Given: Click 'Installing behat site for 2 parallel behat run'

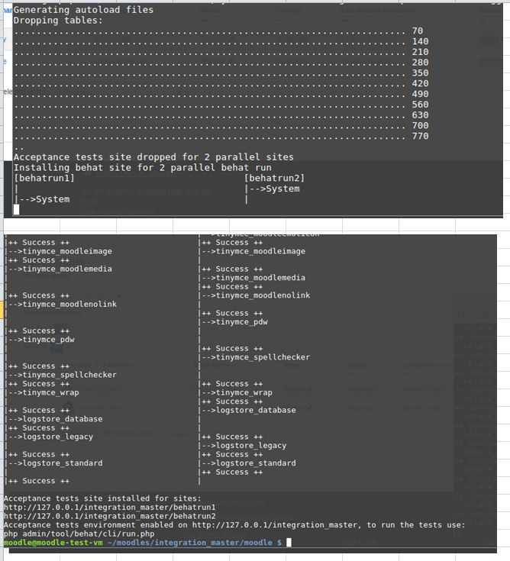Looking at the screenshot, I should point(143,168).
